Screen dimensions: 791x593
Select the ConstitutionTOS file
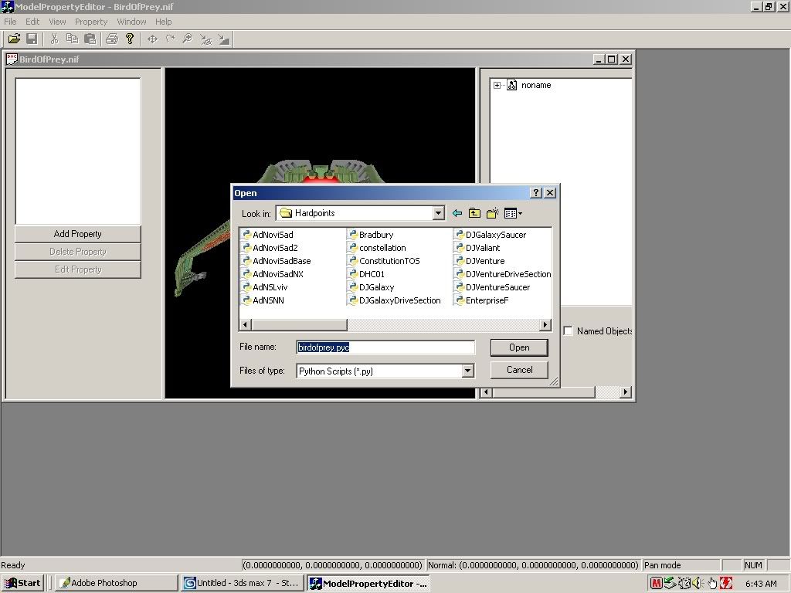click(x=384, y=261)
